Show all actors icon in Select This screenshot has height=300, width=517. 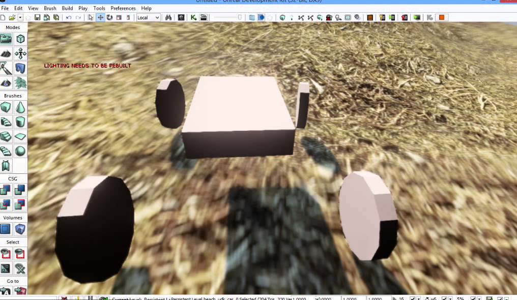point(20,268)
